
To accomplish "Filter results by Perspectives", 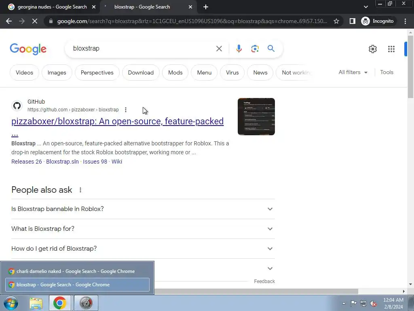I will tap(97, 72).
